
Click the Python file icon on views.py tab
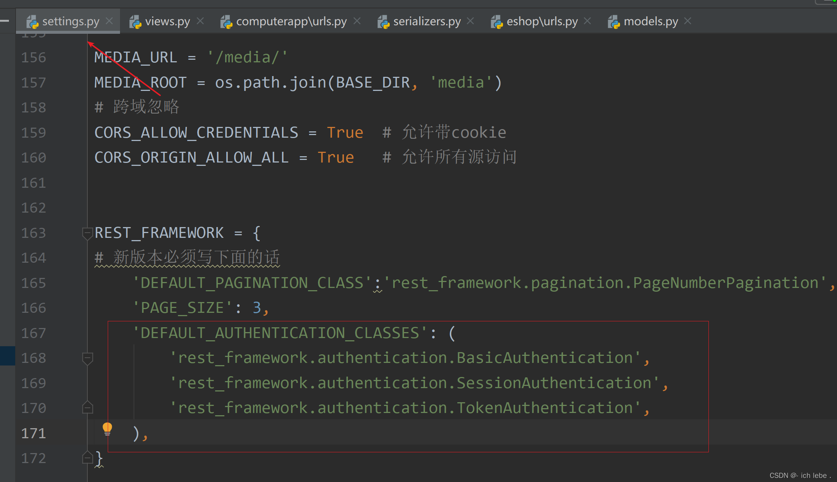(x=135, y=22)
